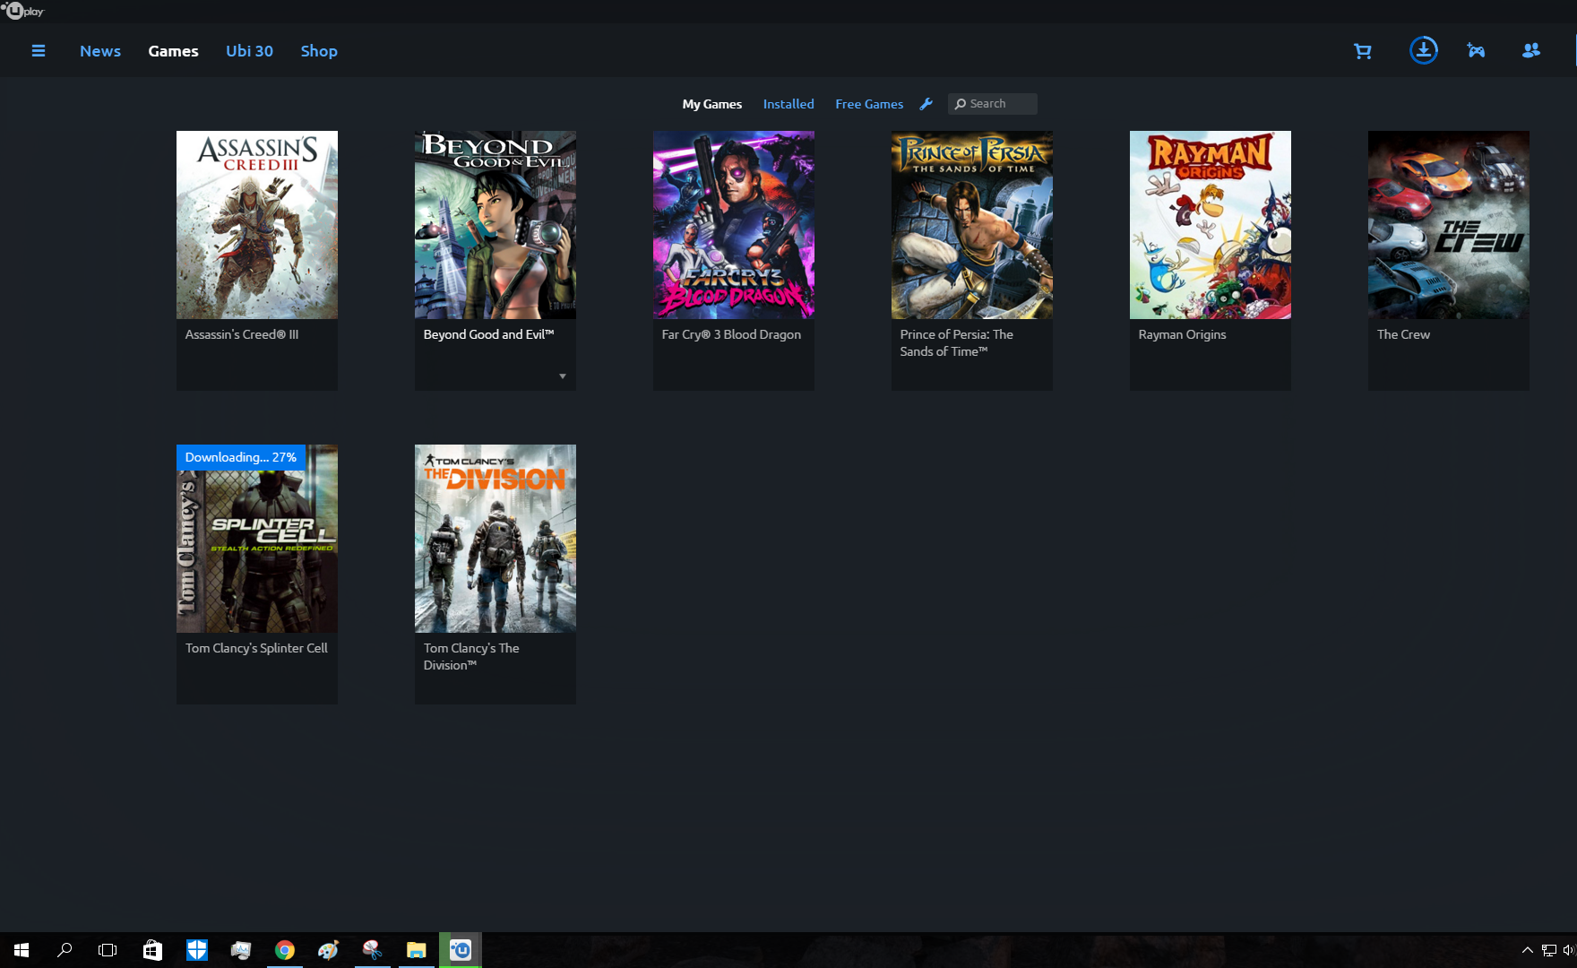Image resolution: width=1577 pixels, height=968 pixels.
Task: Click Splinter Cell downloading progress badge
Action: [x=240, y=457]
